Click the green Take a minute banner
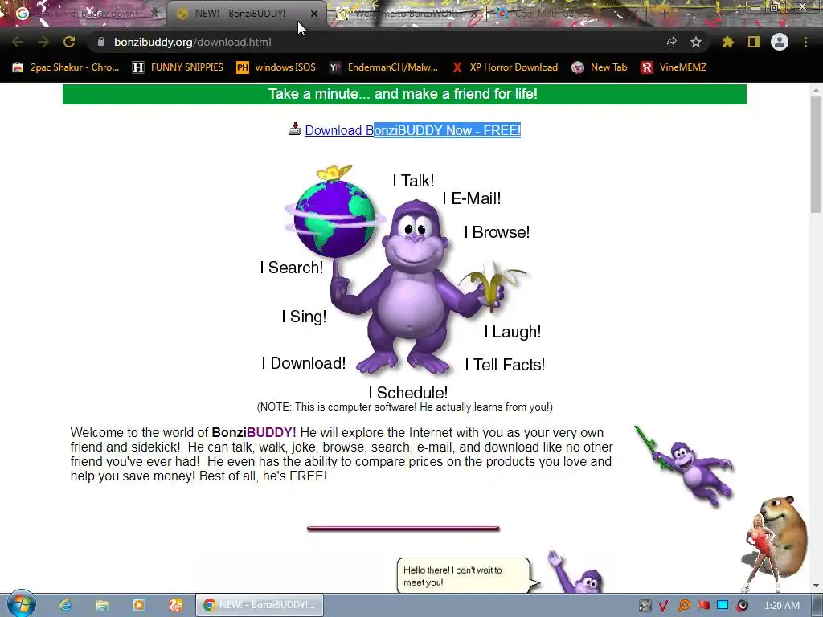Screen dimensions: 823x617 pos(404,95)
